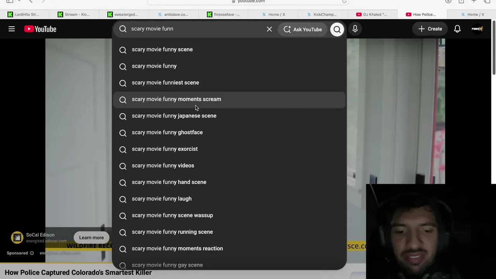Screen dimensions: 496x279
Task: Choose 'scary movie funny scene wassup'
Action: (229, 216)
